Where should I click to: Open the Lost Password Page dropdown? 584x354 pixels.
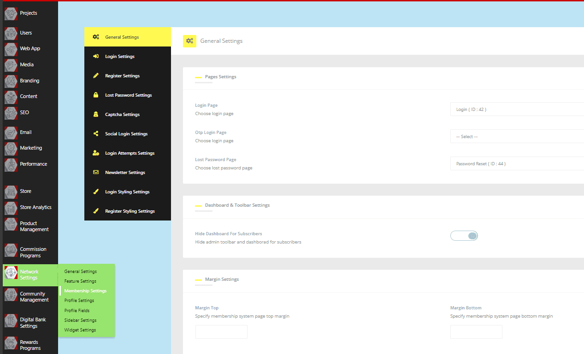tap(516, 164)
